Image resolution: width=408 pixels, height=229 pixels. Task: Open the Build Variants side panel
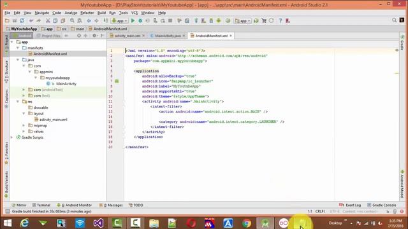tap(6, 184)
